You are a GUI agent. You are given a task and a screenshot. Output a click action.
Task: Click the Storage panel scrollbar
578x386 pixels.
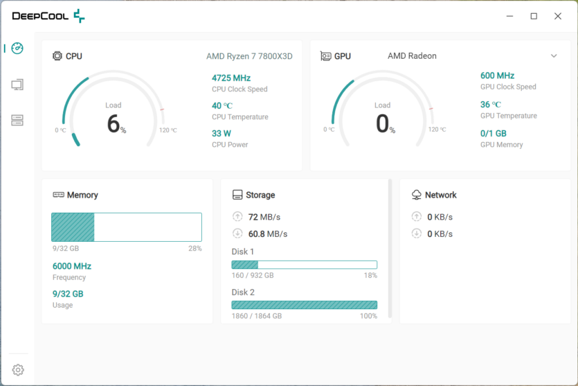pyautogui.click(x=390, y=249)
